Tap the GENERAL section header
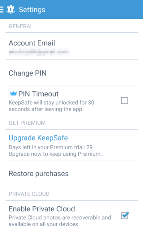 (x=21, y=26)
